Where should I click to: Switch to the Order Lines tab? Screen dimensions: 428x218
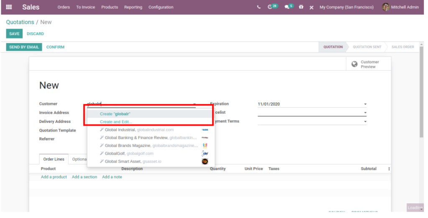tap(54, 159)
